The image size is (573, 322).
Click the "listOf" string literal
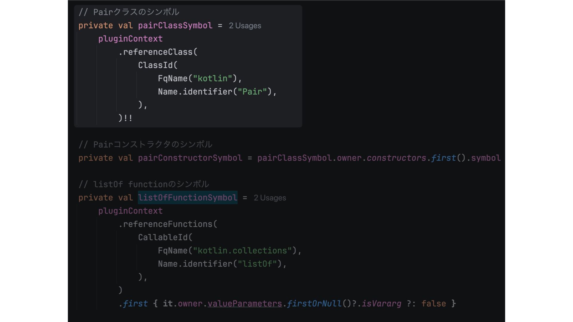coord(257,264)
